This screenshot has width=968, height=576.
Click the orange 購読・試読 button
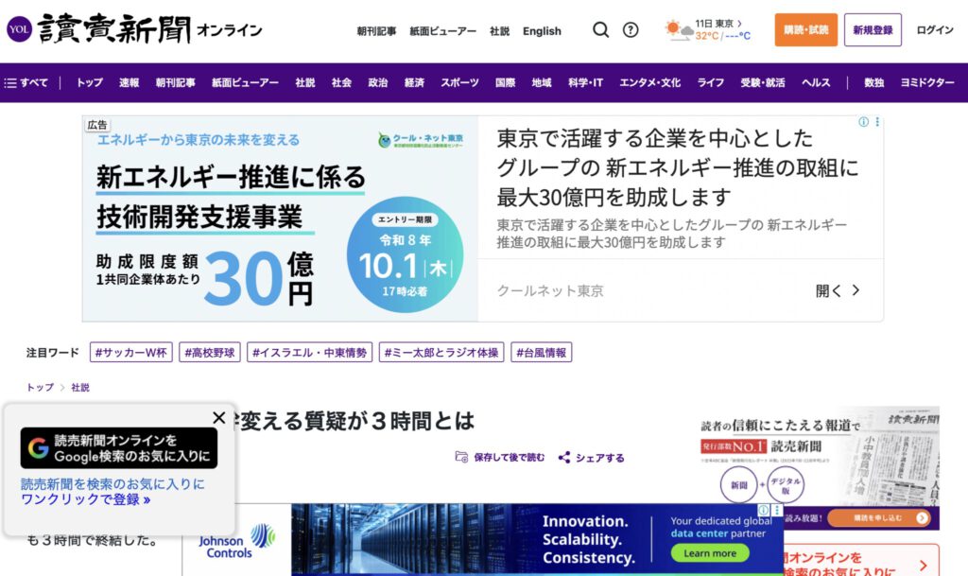(x=805, y=29)
